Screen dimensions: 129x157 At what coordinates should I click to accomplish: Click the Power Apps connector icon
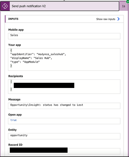(5, 6)
